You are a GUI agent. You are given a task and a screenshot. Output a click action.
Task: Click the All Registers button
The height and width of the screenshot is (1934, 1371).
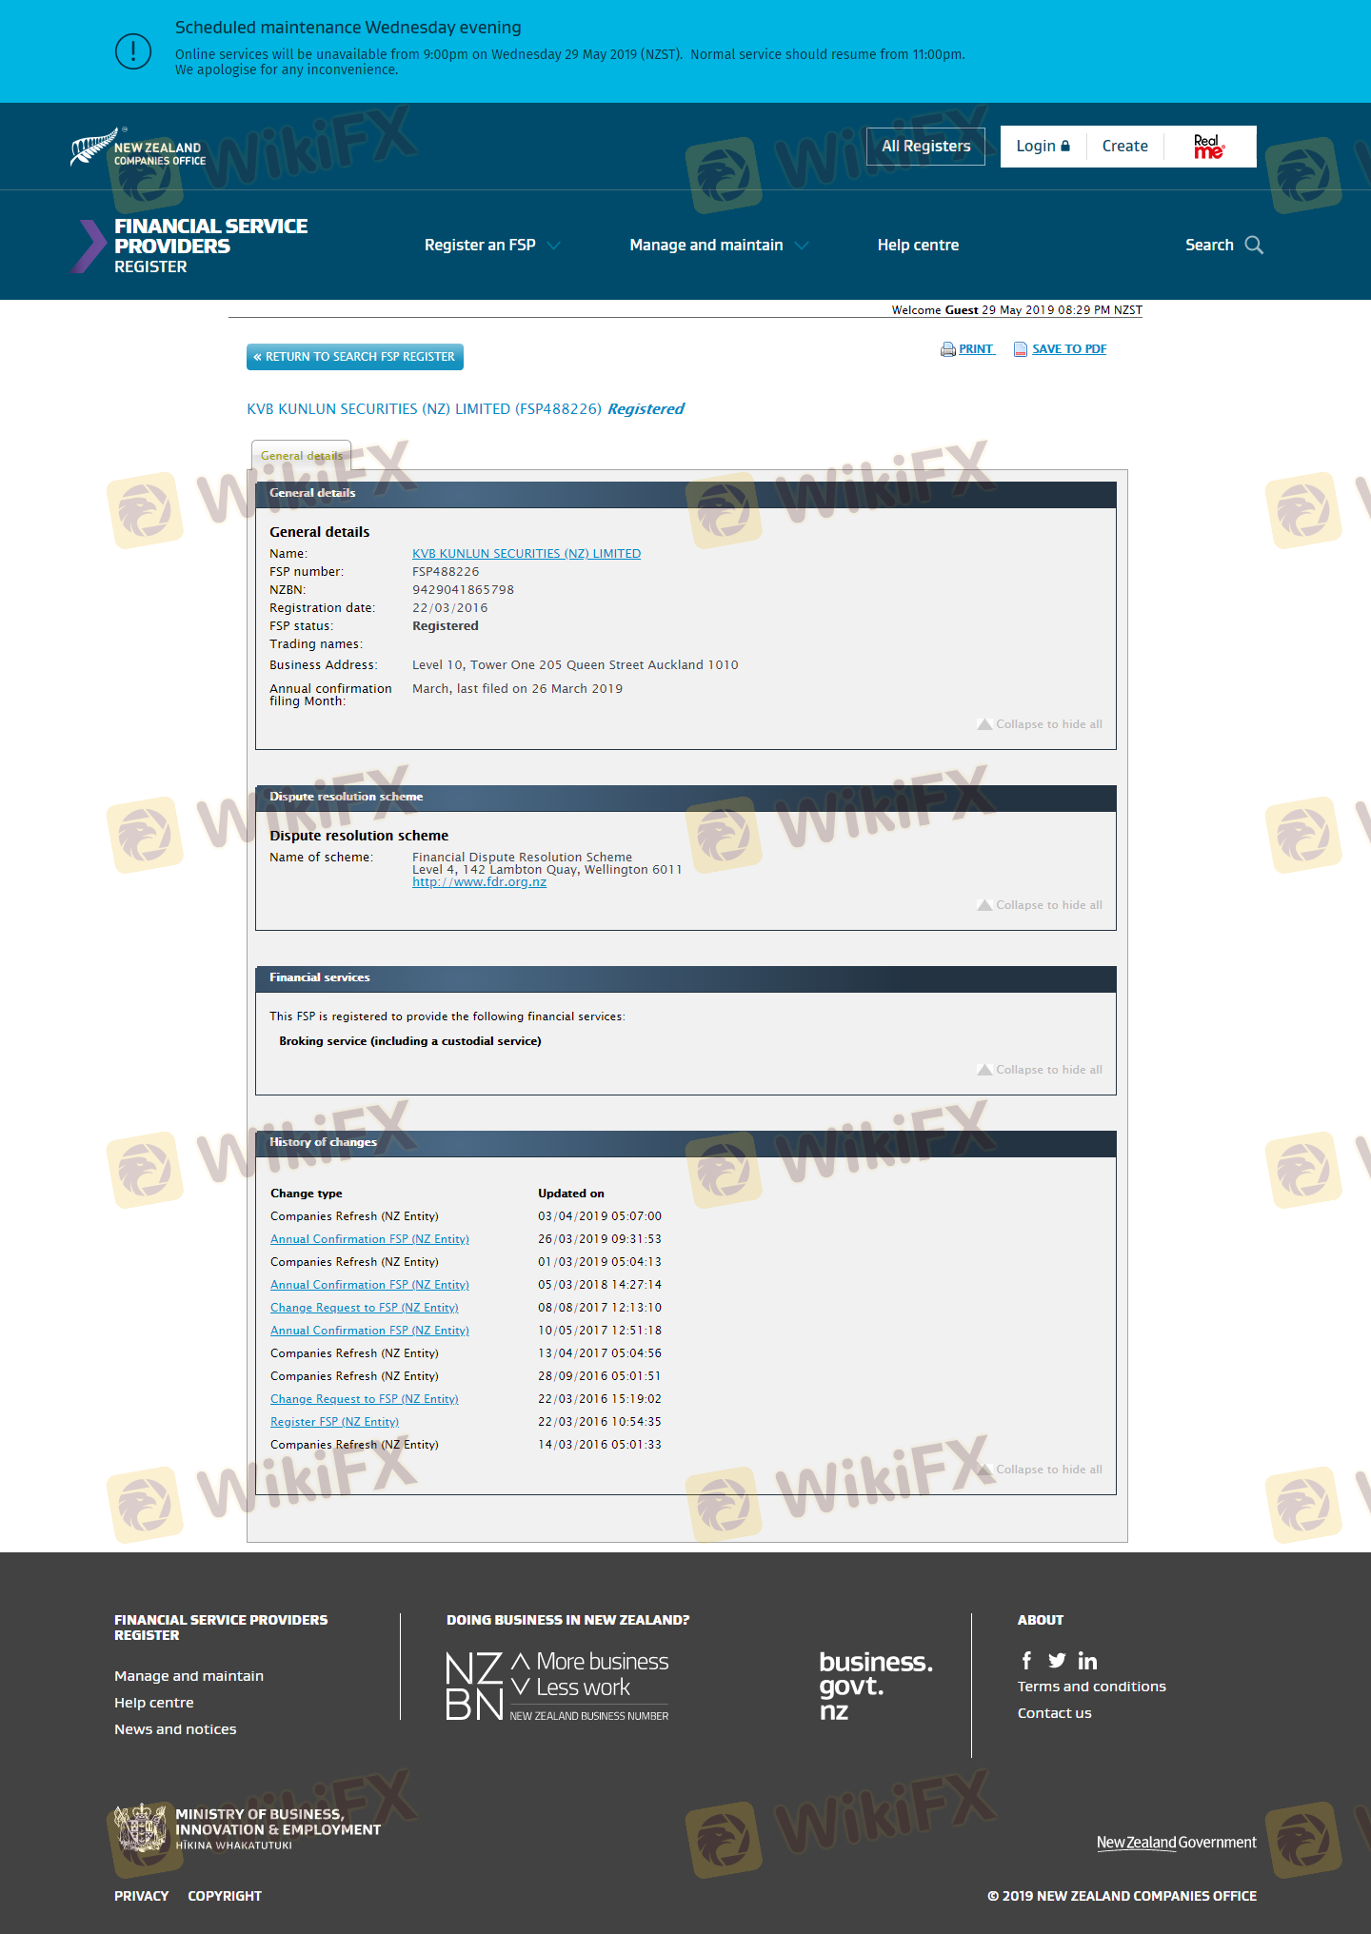(925, 147)
